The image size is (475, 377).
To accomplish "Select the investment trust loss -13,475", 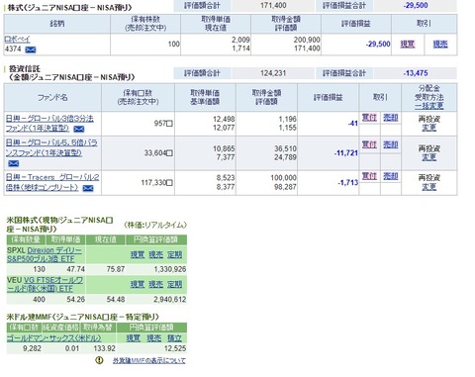I will (416, 73).
